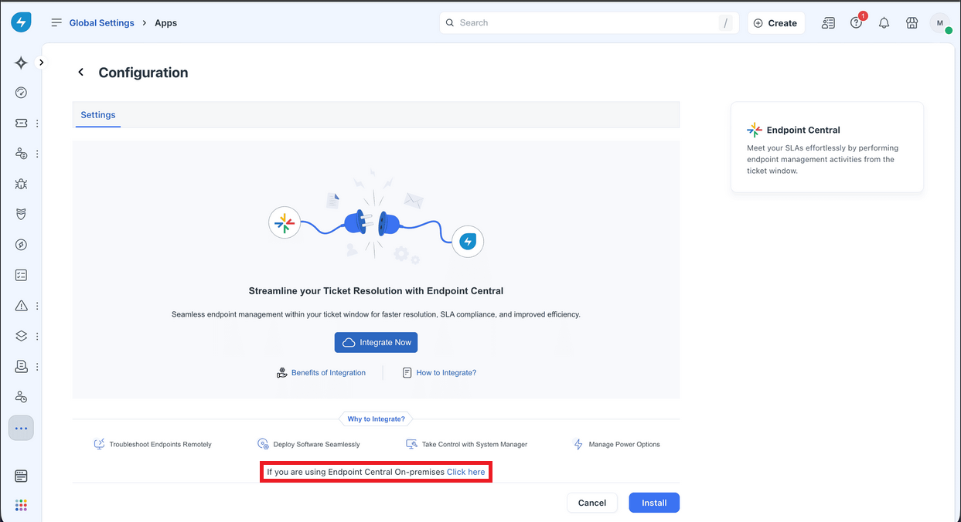Open the checklist icon in sidebar

pyautogui.click(x=21, y=275)
